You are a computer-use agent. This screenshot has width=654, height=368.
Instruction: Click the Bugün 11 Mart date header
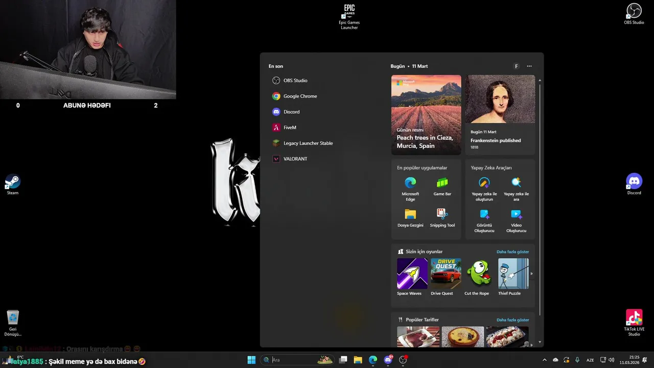point(409,66)
